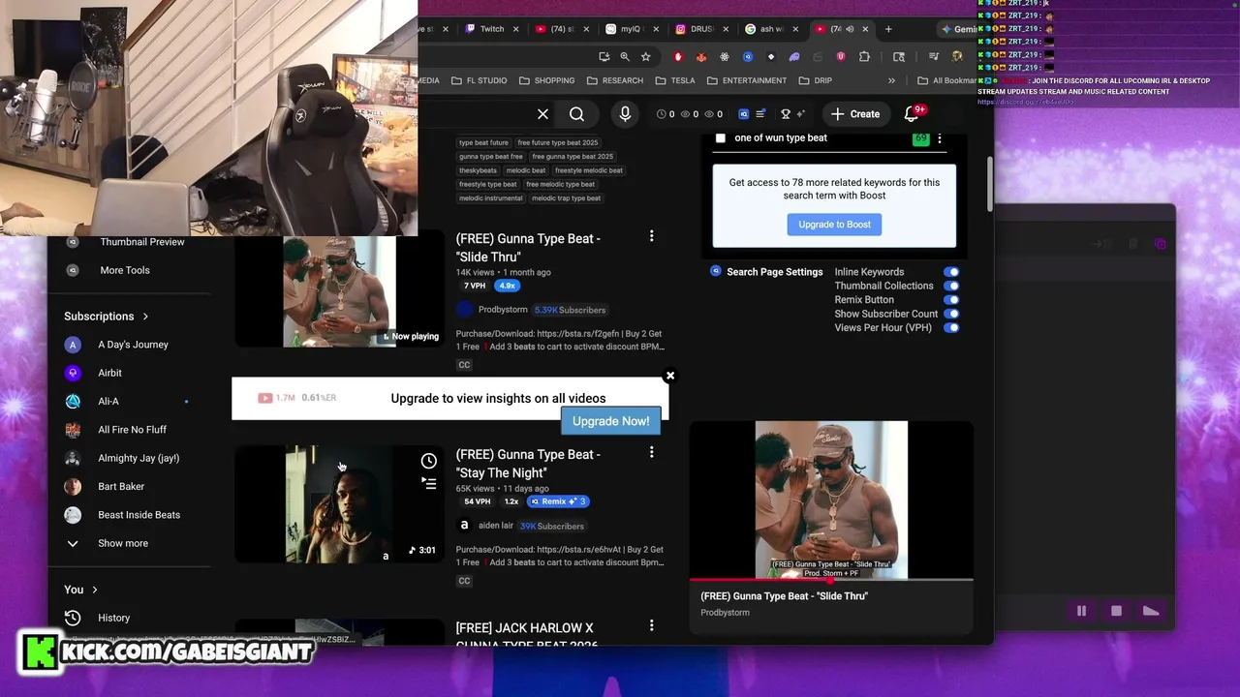The height and width of the screenshot is (697, 1240).
Task: Show hidden bookmarks with double chevron
Action: coord(891,80)
